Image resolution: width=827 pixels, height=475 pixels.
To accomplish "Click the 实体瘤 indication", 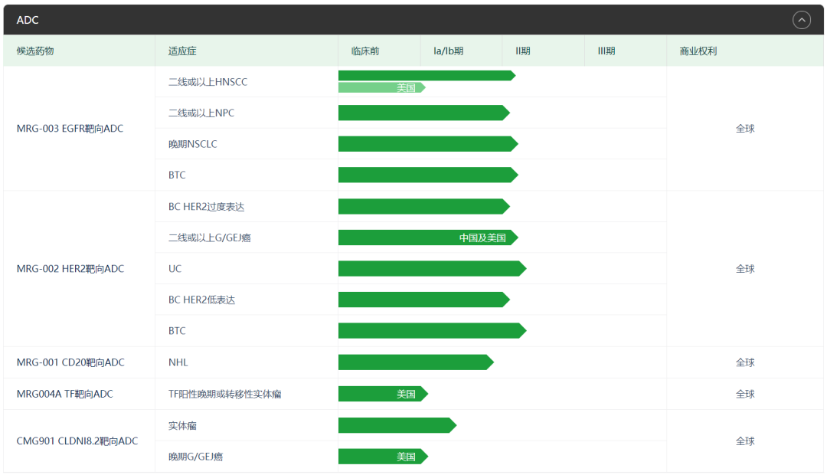I will point(182,425).
